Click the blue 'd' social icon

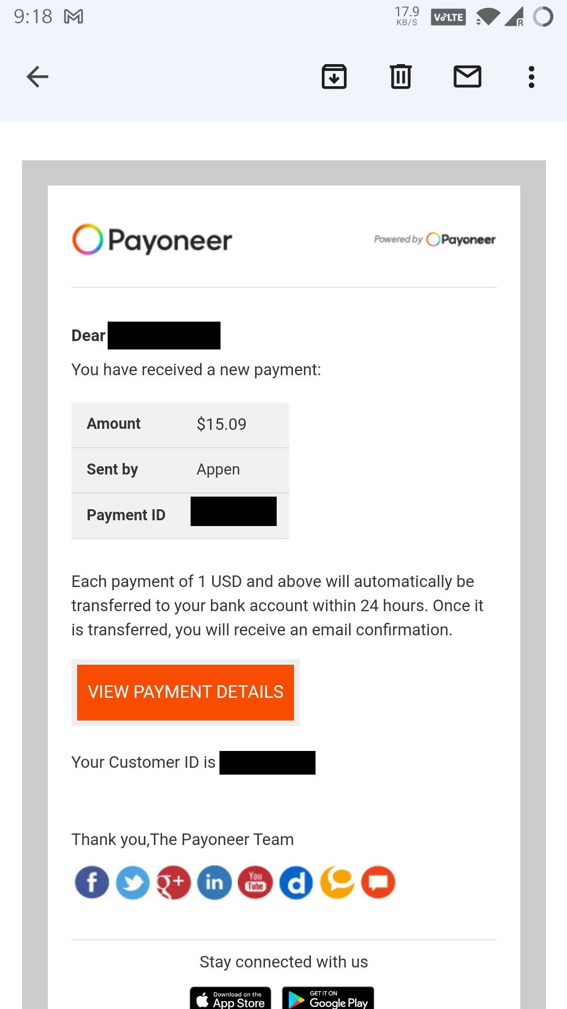coord(296,882)
